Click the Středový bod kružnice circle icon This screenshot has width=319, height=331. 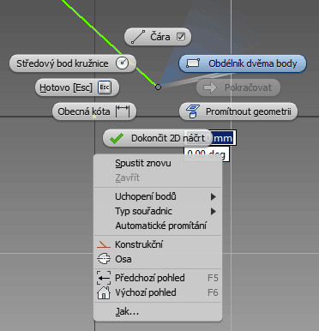tap(122, 63)
